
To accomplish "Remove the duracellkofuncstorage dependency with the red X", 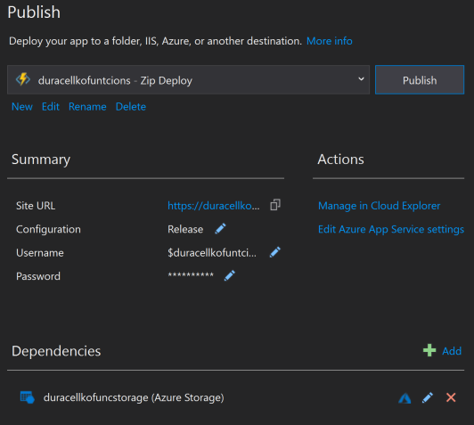I will [x=451, y=397].
